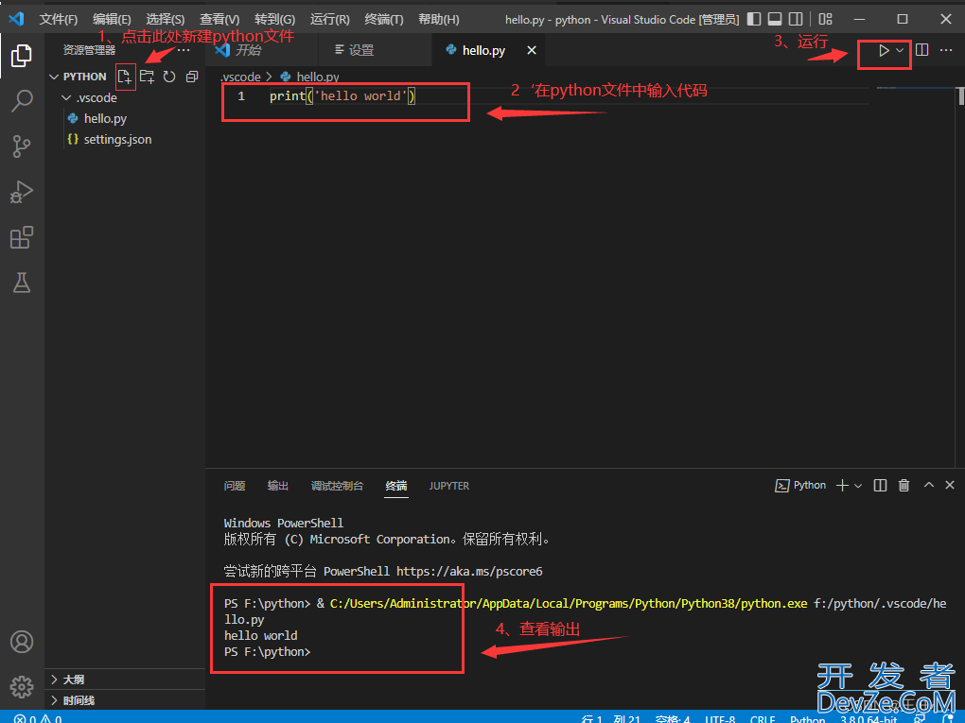Refresh the explorer file list

169,77
